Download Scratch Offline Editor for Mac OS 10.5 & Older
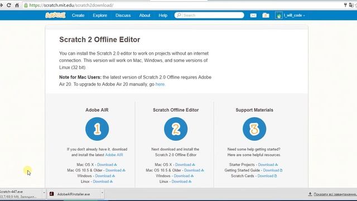This screenshot has height=201, width=357. pyautogui.click(x=194, y=170)
